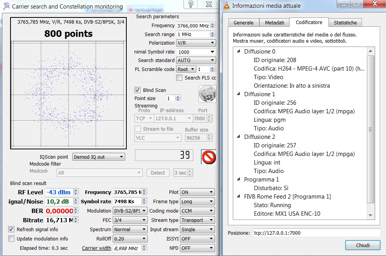
Task: Toggle the Blind Scan checkbox
Action: pyautogui.click(x=138, y=90)
